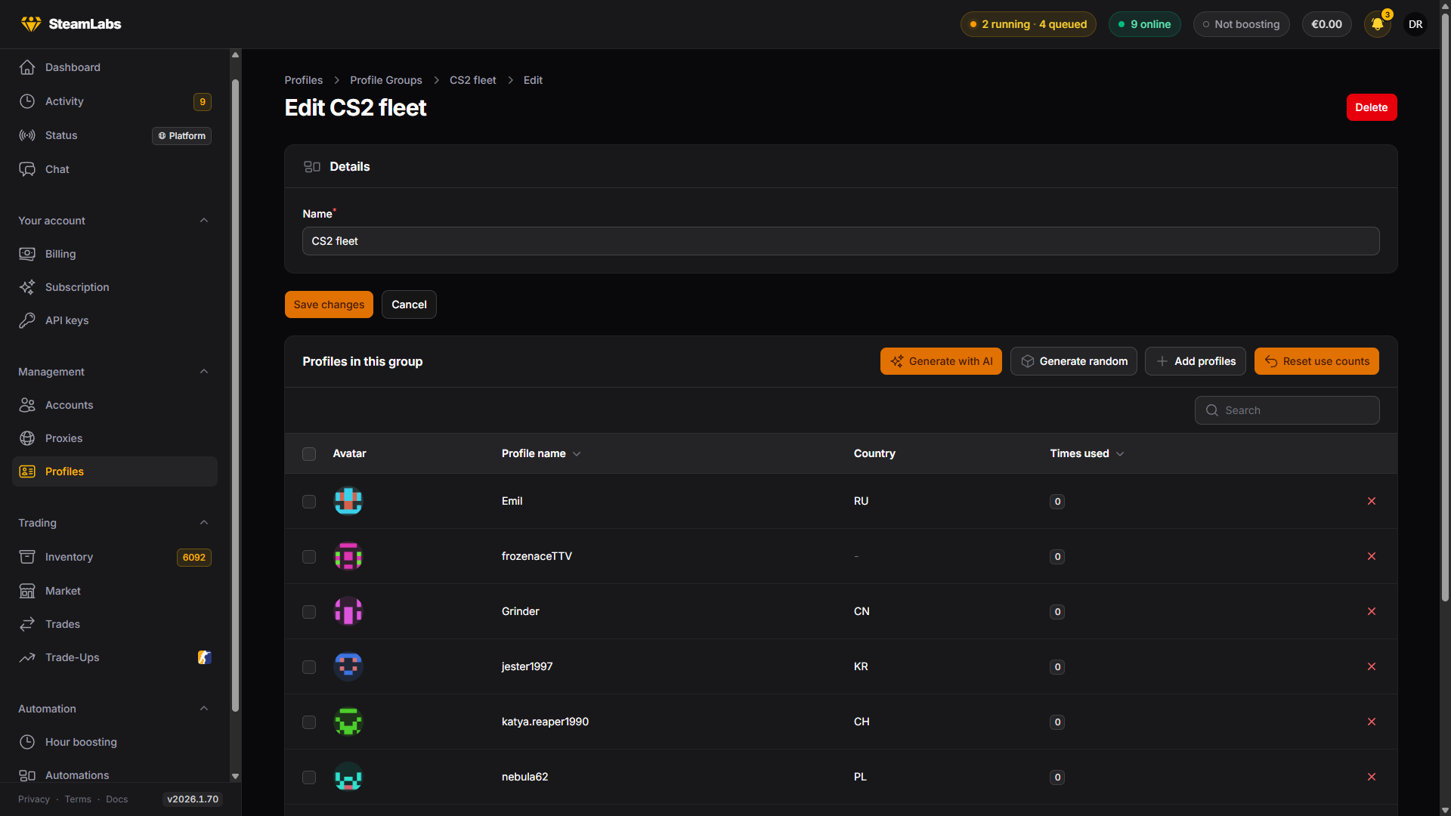The height and width of the screenshot is (816, 1451).
Task: Save changes to the group
Action: [x=329, y=304]
